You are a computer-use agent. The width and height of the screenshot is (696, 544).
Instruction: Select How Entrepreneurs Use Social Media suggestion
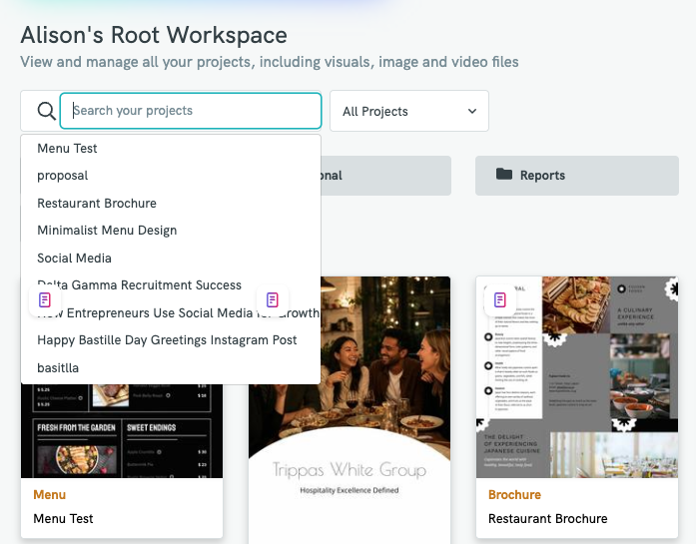point(171,312)
